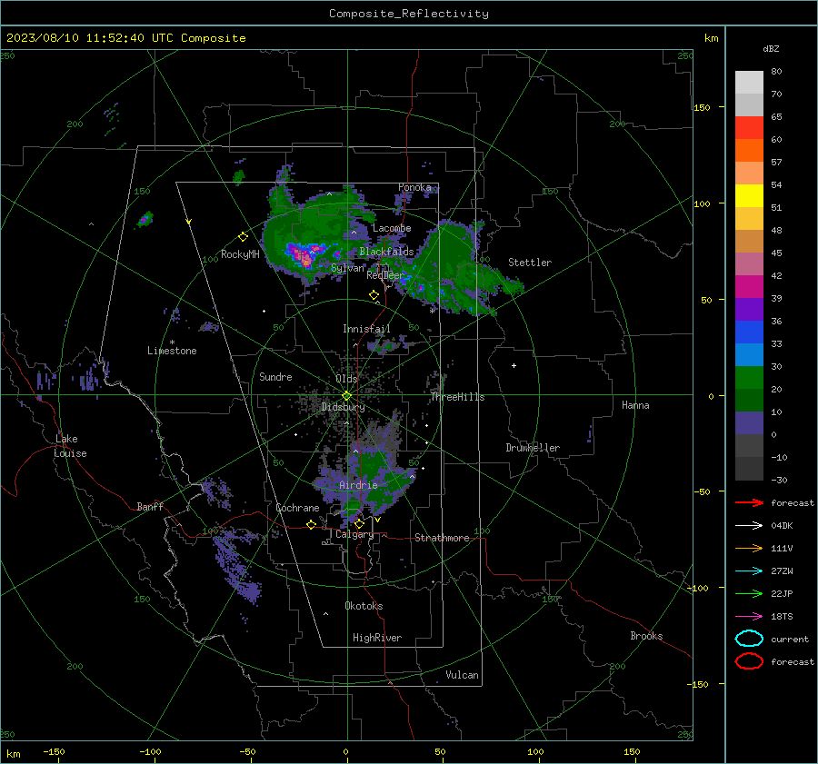
Task: Click the yellow diamond marker near Cochrane
Action: click(x=311, y=525)
